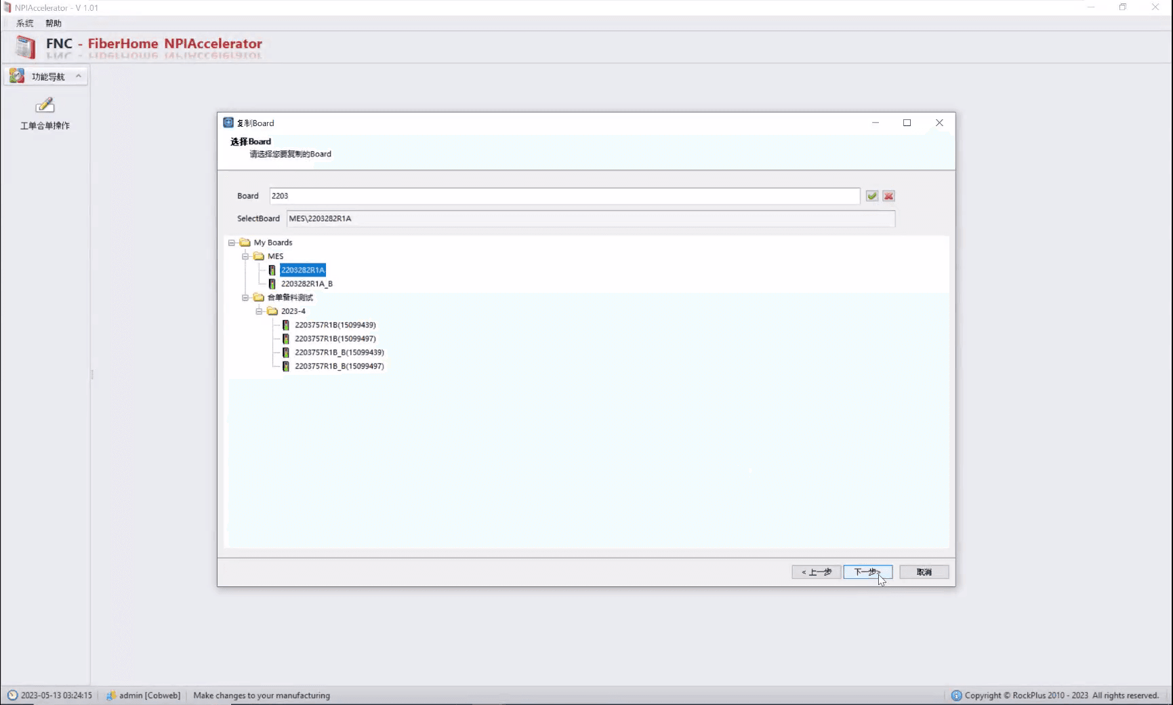Click the Board search input field
Viewport: 1173px width, 705px height.
coord(564,196)
